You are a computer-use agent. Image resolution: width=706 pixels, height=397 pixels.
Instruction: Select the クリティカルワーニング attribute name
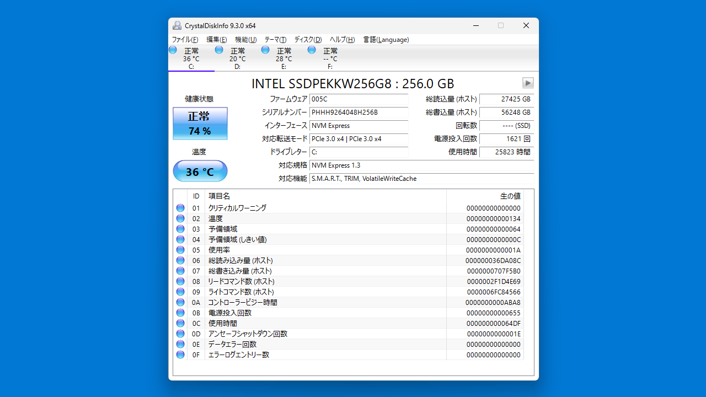237,208
